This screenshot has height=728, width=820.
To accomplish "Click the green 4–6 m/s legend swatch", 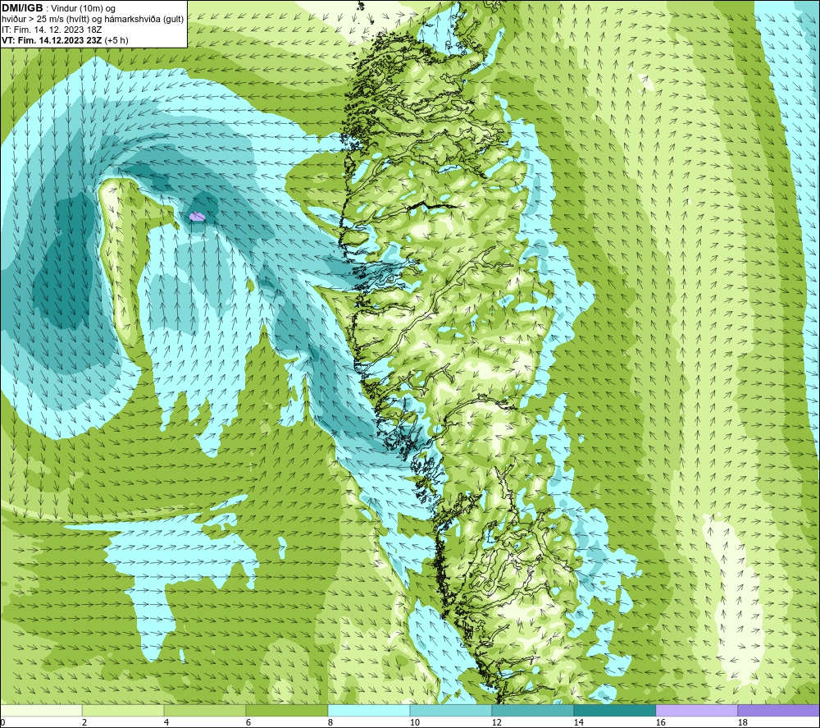I will (x=205, y=710).
